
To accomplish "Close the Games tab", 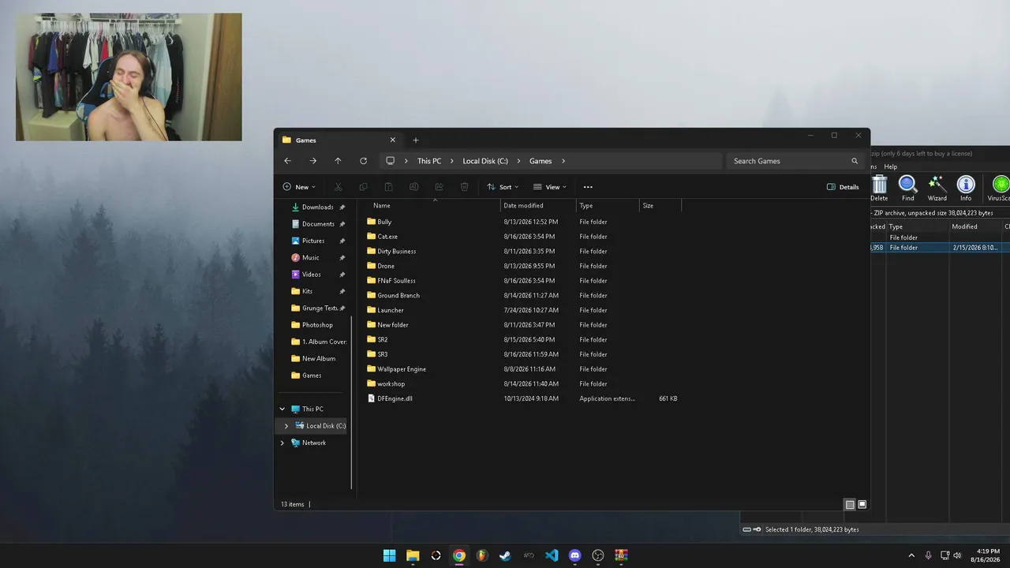I will point(392,140).
